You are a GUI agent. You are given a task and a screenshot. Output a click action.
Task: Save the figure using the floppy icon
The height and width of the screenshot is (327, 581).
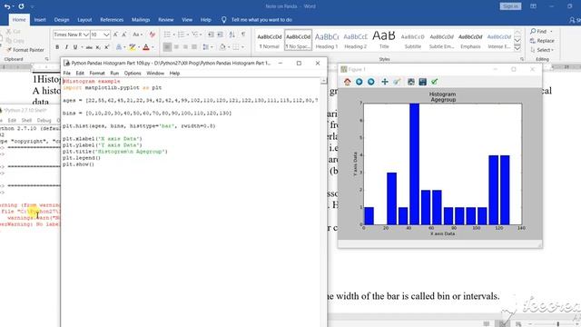[422, 82]
